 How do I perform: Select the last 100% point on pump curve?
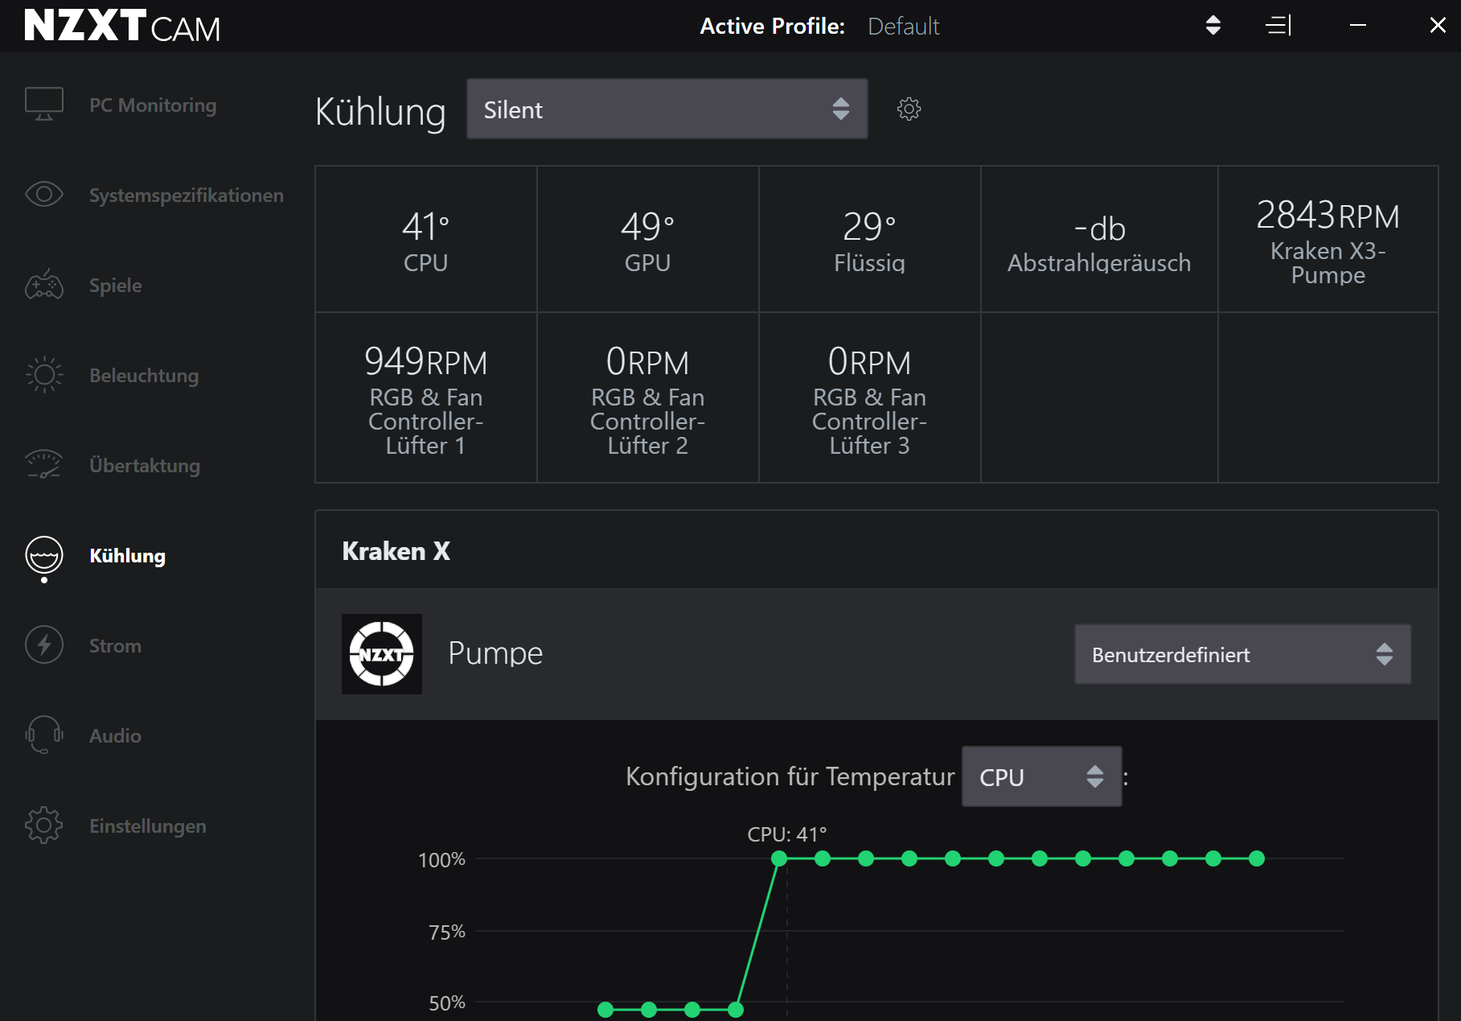pos(1257,858)
